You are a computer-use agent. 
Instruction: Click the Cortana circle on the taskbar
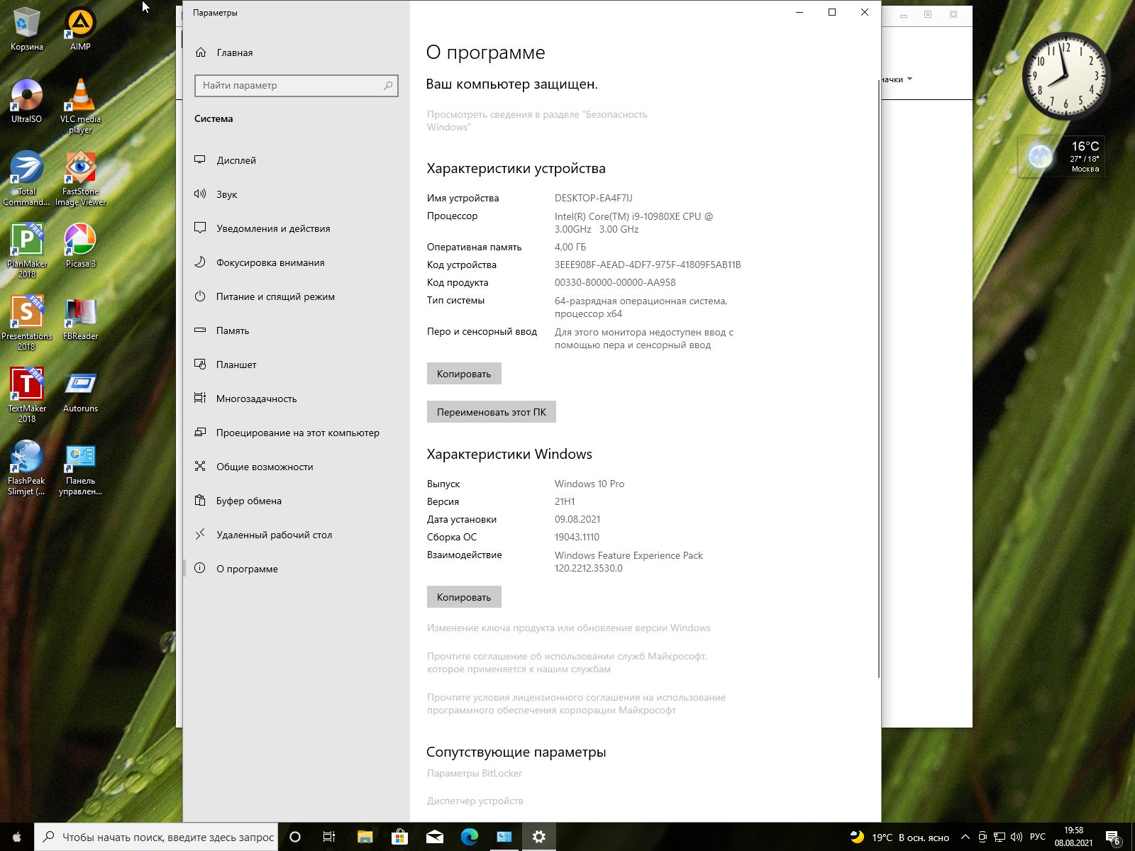(295, 837)
